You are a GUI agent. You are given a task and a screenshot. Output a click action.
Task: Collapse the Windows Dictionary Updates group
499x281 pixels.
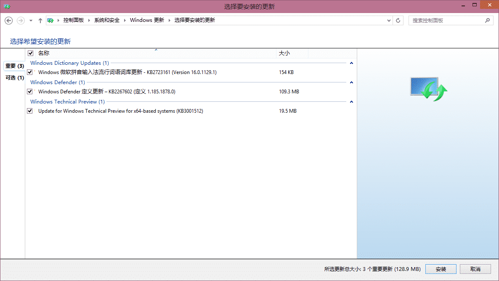[x=351, y=63]
